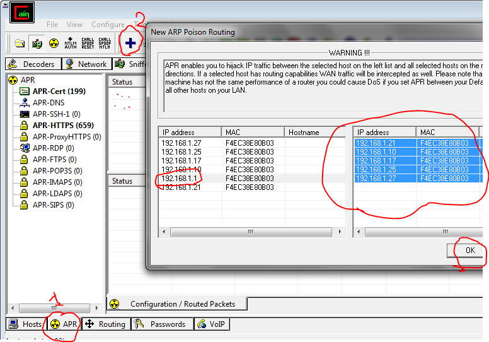Click the APR root radiation icon
The image size is (489, 342).
tap(13, 80)
